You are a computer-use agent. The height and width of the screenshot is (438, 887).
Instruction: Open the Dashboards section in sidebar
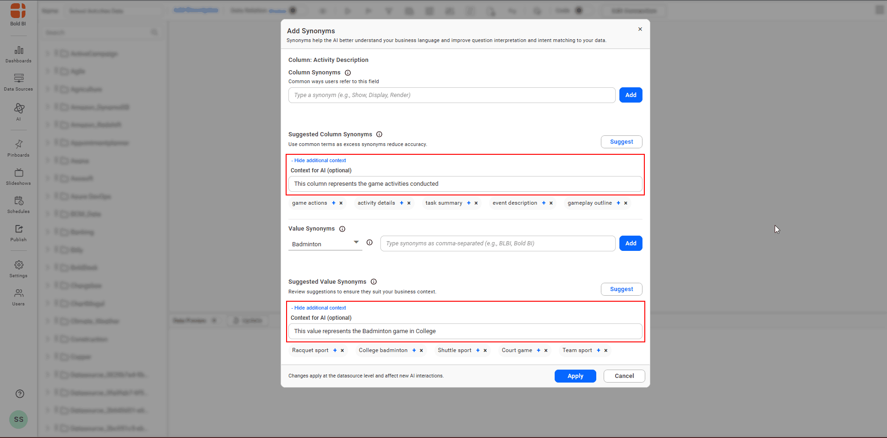click(x=18, y=54)
